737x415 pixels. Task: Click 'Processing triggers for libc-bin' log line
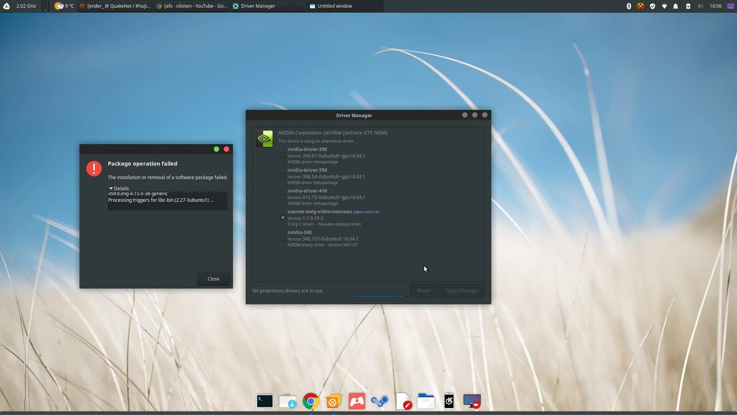coord(161,200)
